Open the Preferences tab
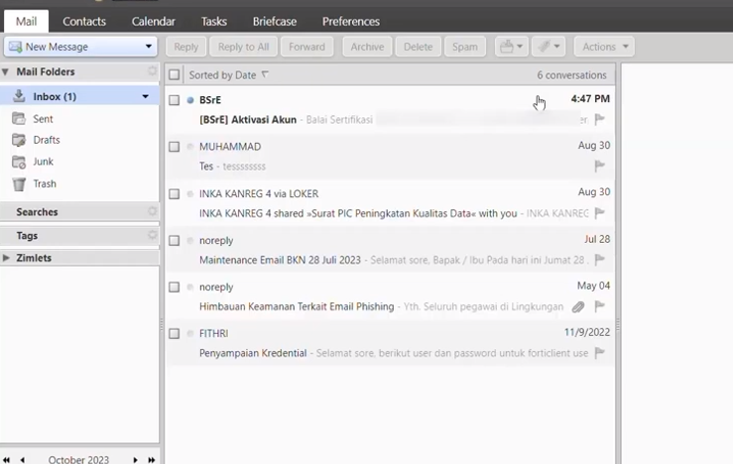 point(350,22)
